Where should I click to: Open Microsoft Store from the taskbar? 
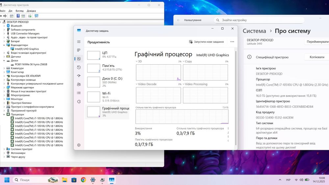(x=74, y=180)
